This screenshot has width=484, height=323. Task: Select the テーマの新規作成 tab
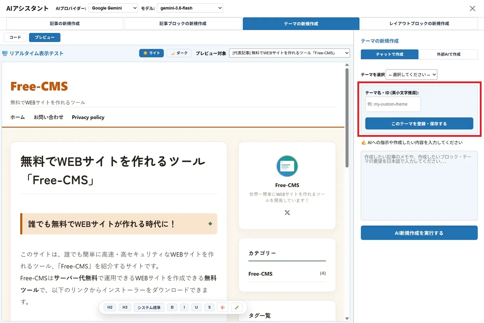301,24
